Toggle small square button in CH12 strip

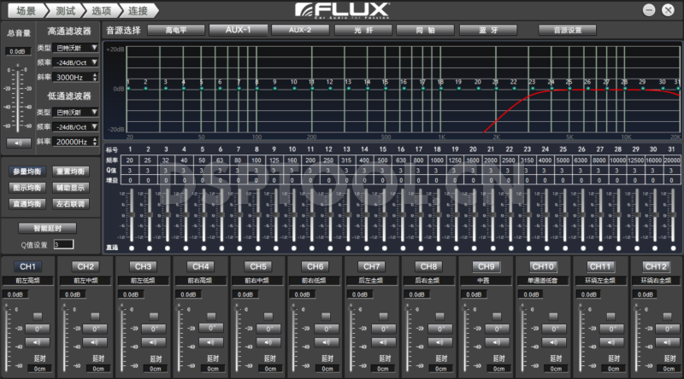pos(668,317)
